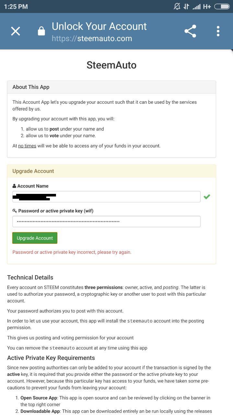Screen dimensions: 233x415
Task: Open the three-dot overflow menu
Action: (218, 31)
